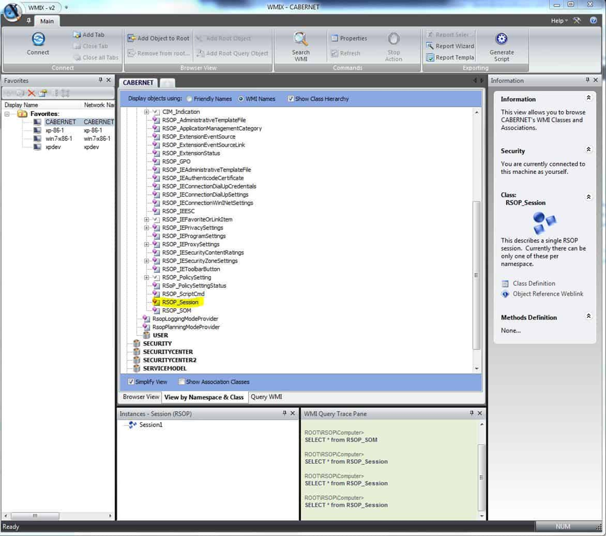Click the red delete icon in Favorites toolbar
606x536 pixels.
[x=31, y=93]
